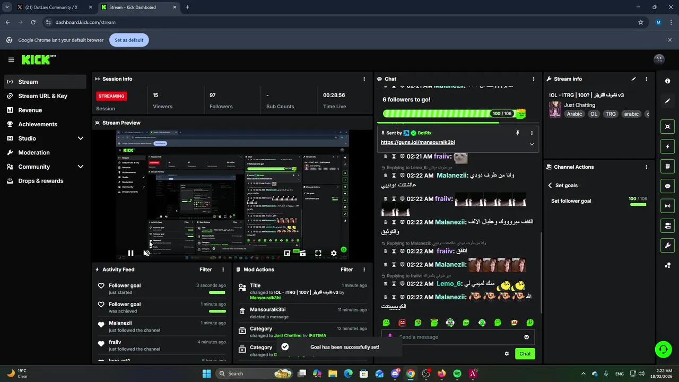Insert the halo angel emote
679x382 pixels.
coord(434,323)
